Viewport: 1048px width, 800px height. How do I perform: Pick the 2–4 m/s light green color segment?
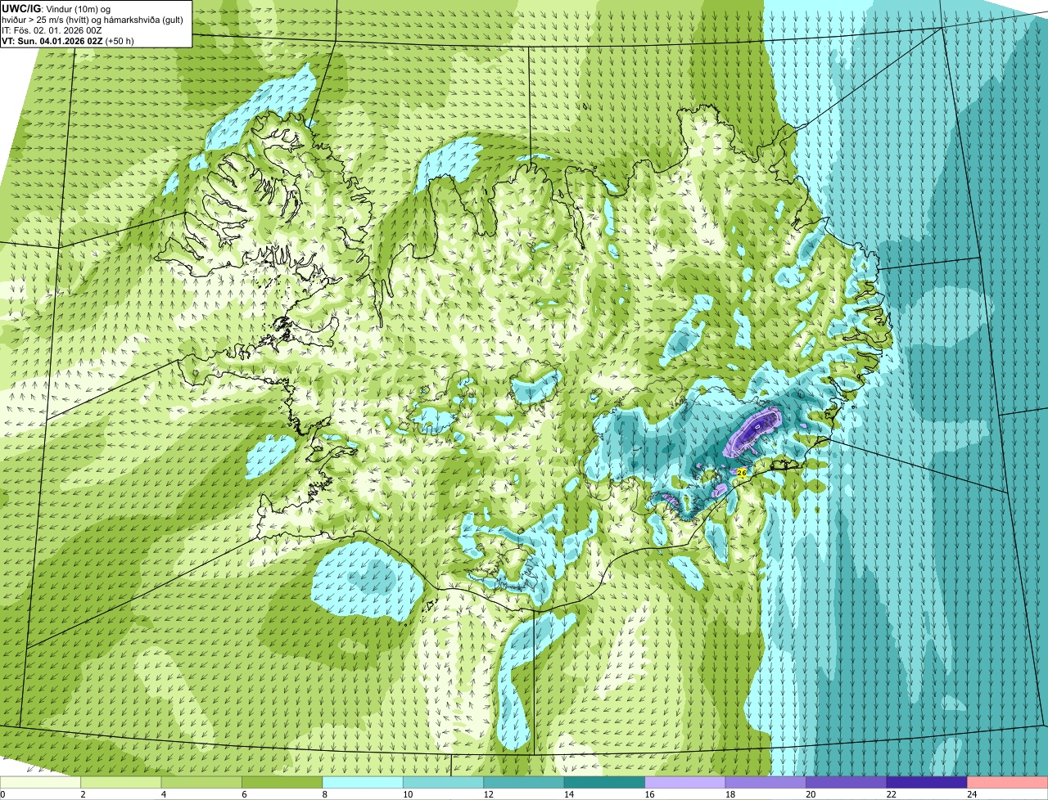coord(122,782)
